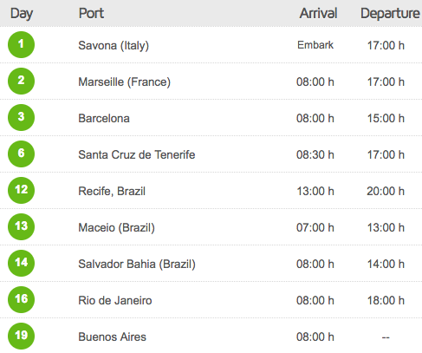Click the green day 6 circle badge
Image resolution: width=422 pixels, height=353 pixels.
(21, 154)
